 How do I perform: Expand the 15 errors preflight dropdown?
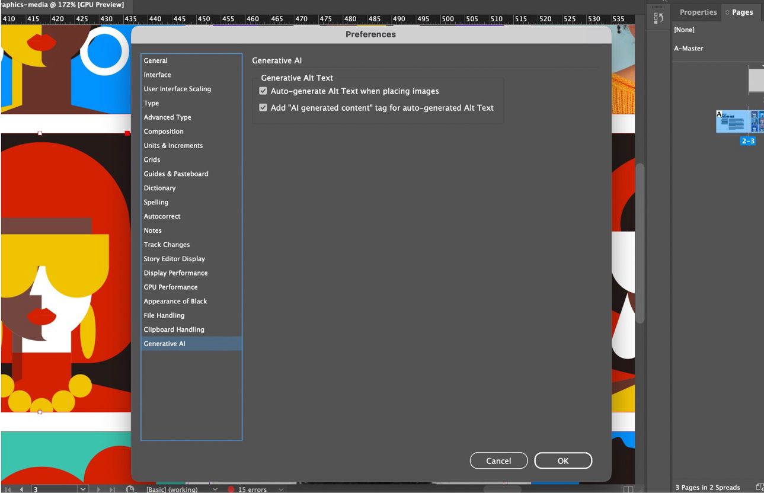coord(280,490)
